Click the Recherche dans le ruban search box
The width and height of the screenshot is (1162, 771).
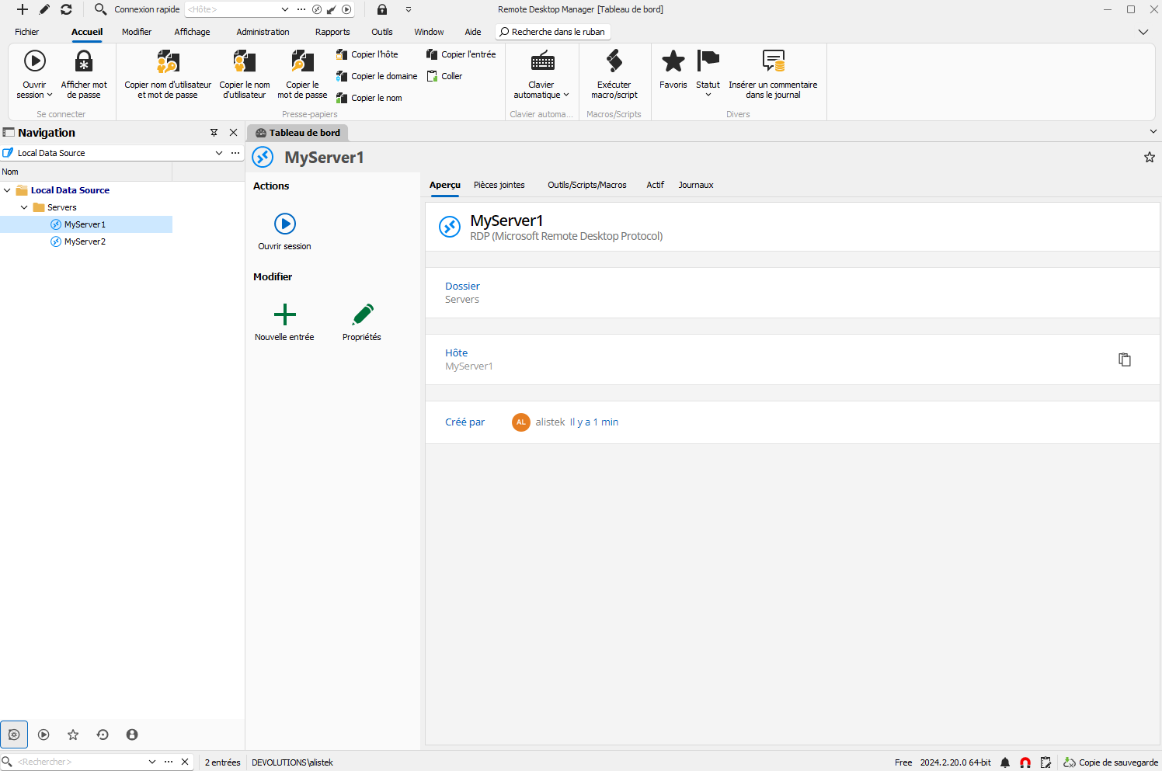553,32
